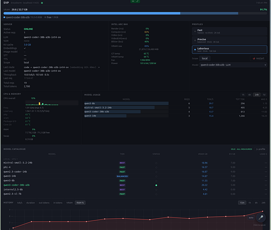Click the red restart icon
Viewport: 271px width, 230px height.
(x=254, y=58)
